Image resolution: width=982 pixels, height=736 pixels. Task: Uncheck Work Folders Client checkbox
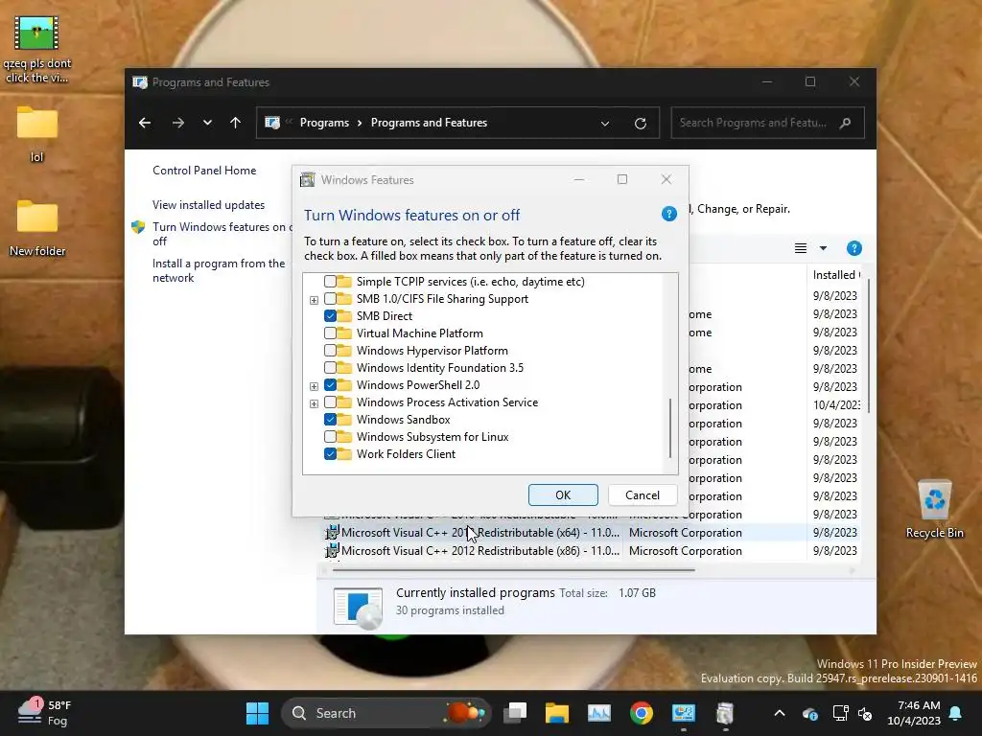point(330,453)
